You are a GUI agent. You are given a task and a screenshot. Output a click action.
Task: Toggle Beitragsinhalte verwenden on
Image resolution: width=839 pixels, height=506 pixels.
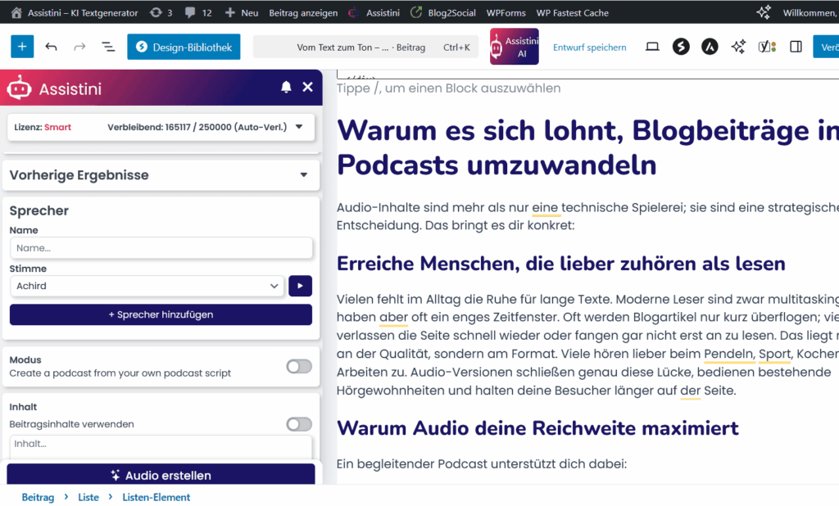click(x=299, y=424)
